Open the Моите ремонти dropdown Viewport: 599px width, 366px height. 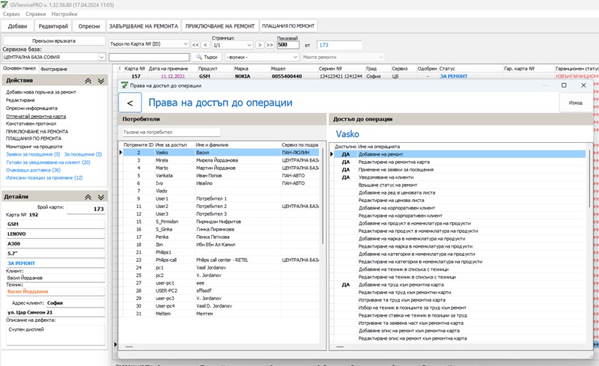click(343, 57)
